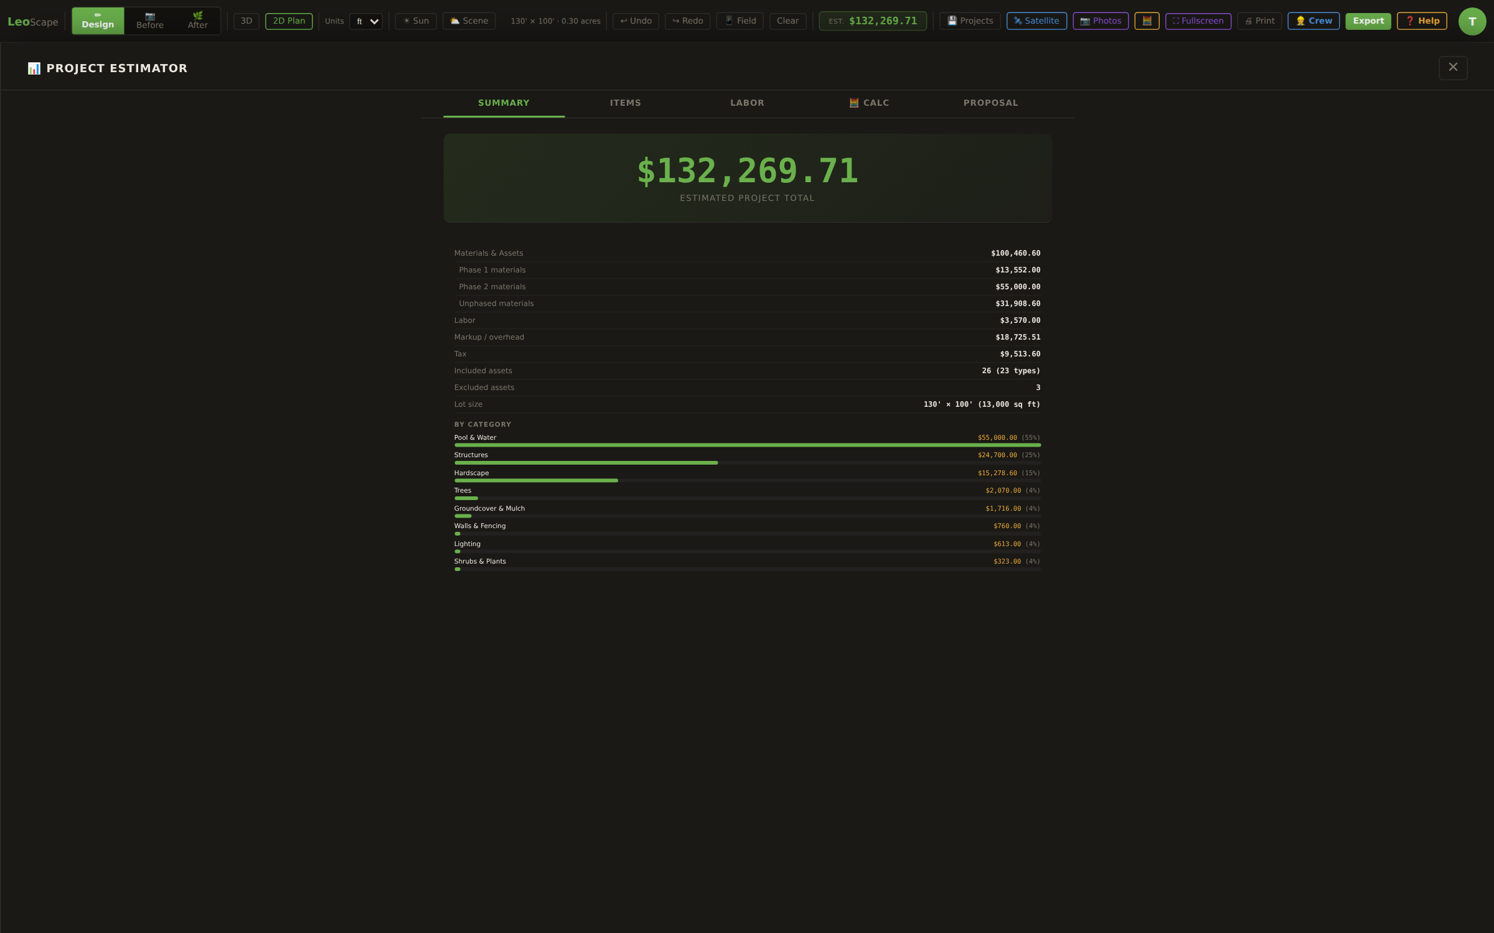The image size is (1494, 933).
Task: Open the Units dropdown
Action: [x=366, y=21]
